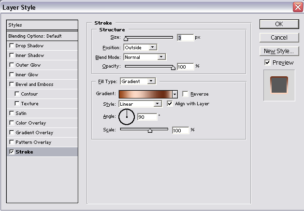Open the Style dropdown showing Linear
This screenshot has width=304, height=211.
[140, 104]
